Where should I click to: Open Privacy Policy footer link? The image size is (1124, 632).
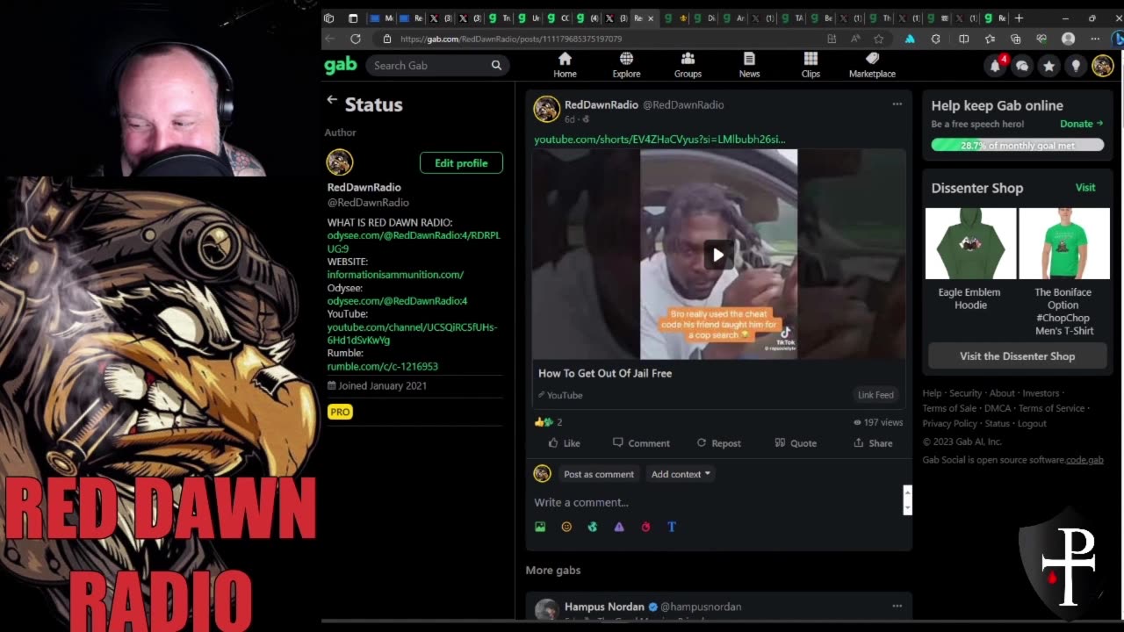pyautogui.click(x=949, y=423)
